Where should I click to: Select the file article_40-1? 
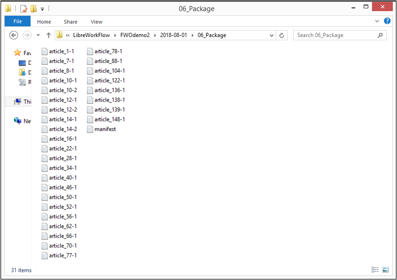click(x=59, y=178)
